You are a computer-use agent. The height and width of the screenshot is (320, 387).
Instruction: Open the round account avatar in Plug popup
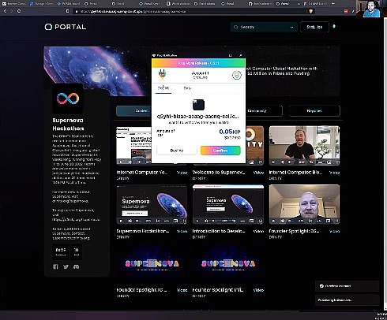[x=237, y=75]
